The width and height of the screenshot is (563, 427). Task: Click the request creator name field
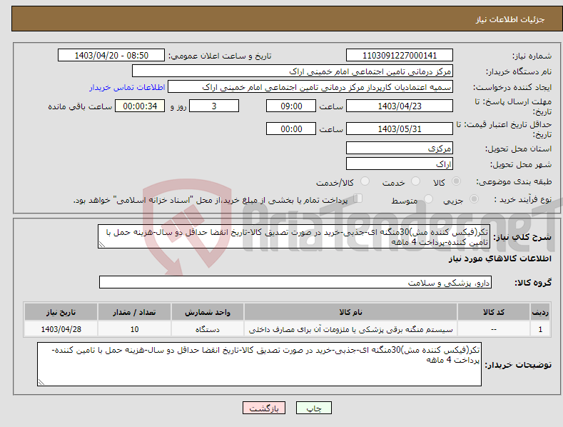tap(310, 87)
